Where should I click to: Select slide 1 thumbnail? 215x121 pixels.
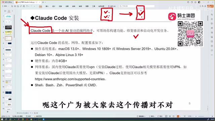pyautogui.click(x=8, y=16)
